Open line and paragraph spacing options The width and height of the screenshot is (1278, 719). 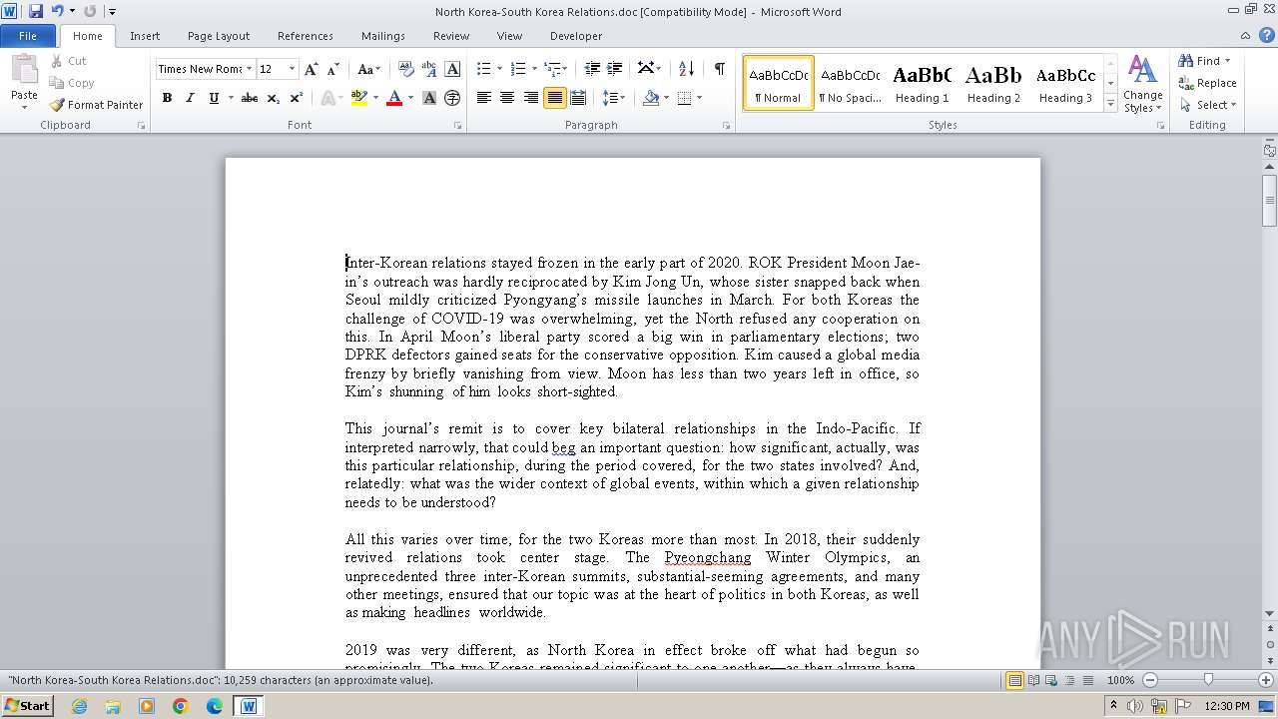click(613, 98)
